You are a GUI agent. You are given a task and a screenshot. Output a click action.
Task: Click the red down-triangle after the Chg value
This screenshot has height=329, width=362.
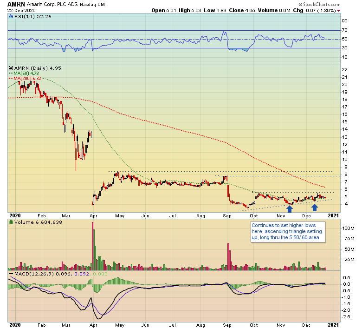point(338,11)
